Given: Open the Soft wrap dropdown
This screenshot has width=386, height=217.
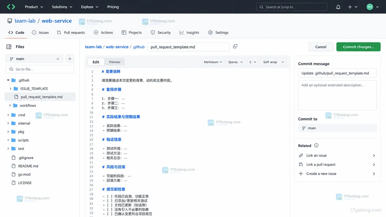Looking at the screenshot, I should tap(273, 62).
